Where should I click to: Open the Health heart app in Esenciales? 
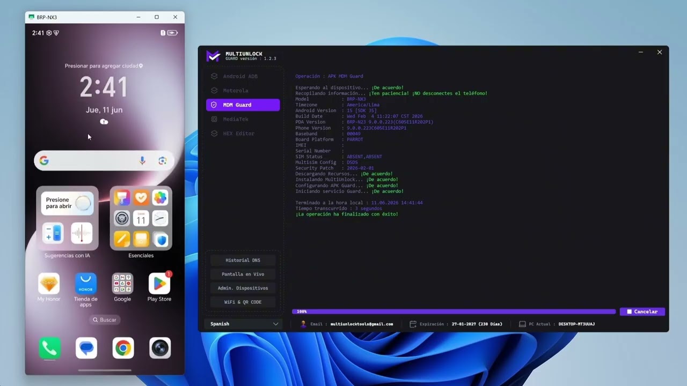141,198
